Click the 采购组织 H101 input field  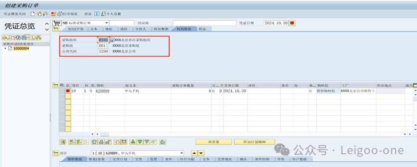pyautogui.click(x=103, y=40)
